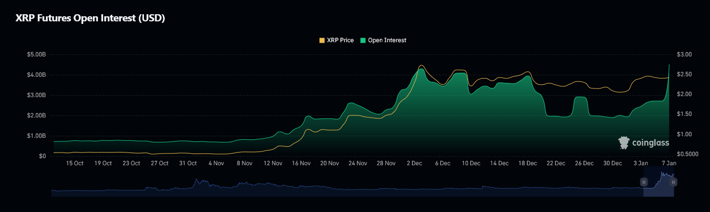Click the $2.50 price axis label
The height and width of the screenshot is (212, 710).
pyautogui.click(x=684, y=74)
